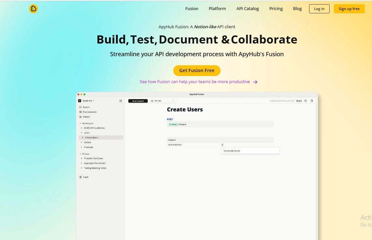Click the cloud icon in environment selector
The height and width of the screenshot is (240, 372).
(x=152, y=101)
